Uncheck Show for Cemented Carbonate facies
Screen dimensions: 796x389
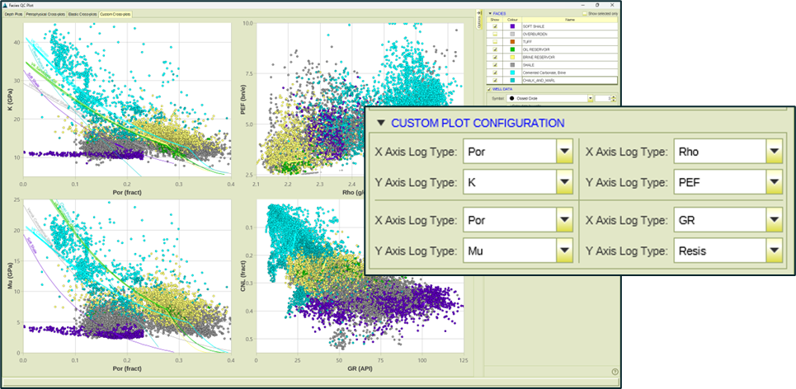[x=495, y=73]
